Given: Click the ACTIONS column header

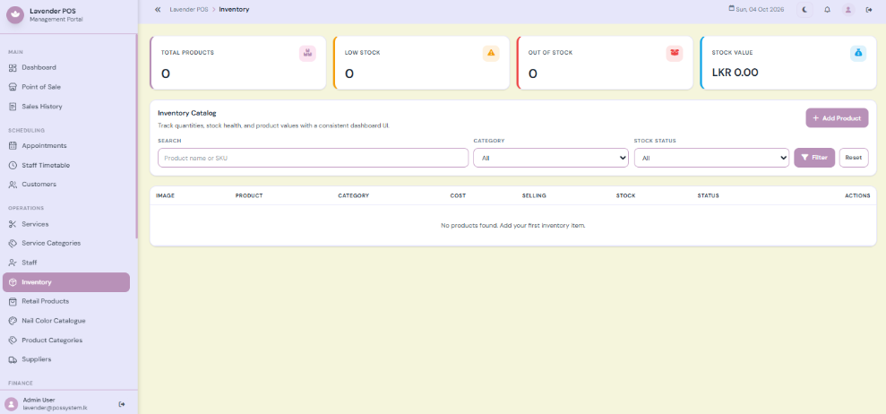Looking at the screenshot, I should [857, 195].
